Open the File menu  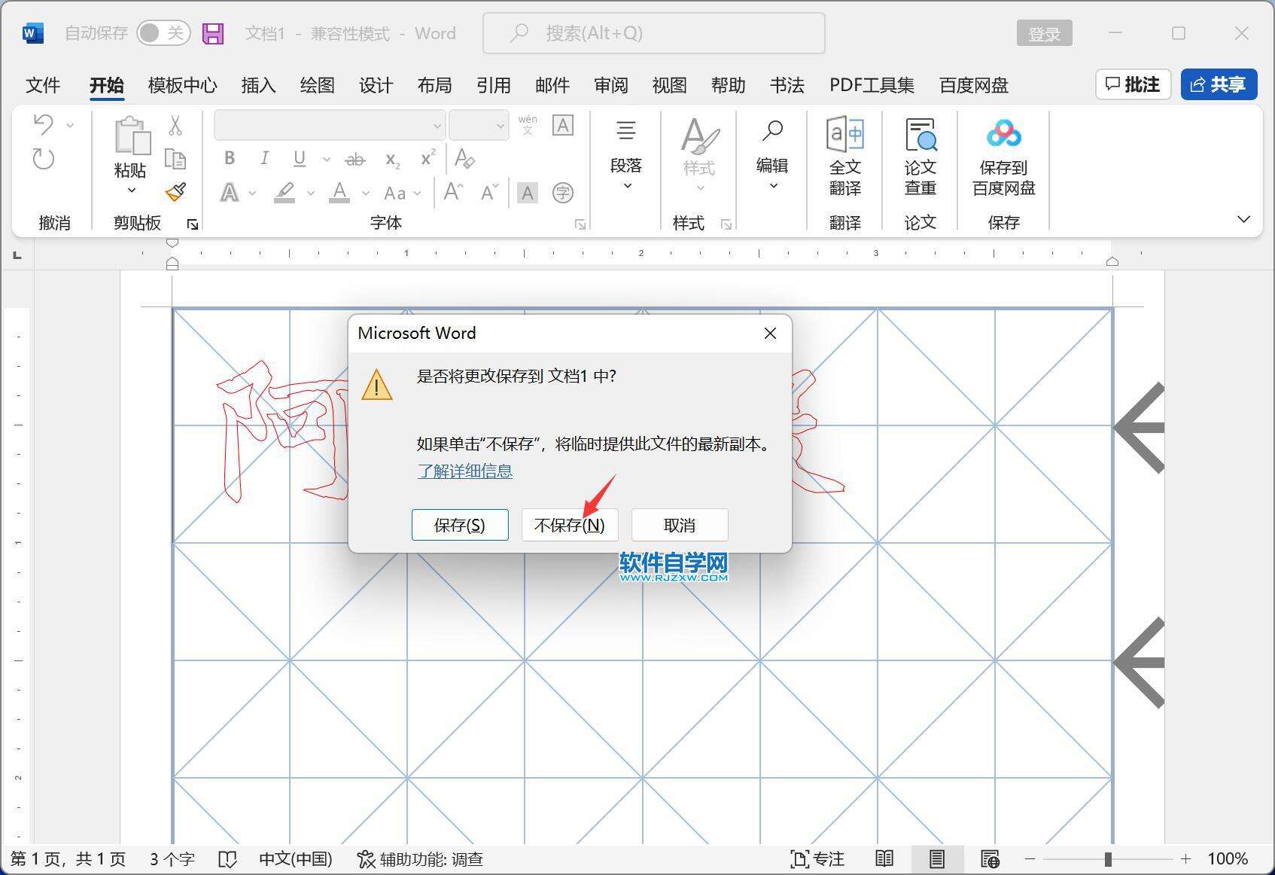(x=43, y=85)
